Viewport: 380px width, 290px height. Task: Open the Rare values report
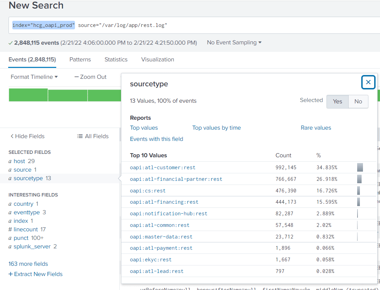click(x=316, y=128)
